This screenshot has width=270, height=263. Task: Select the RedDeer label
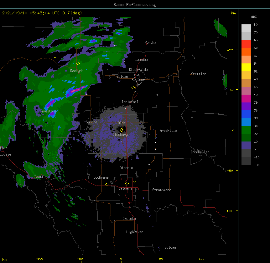138,80
